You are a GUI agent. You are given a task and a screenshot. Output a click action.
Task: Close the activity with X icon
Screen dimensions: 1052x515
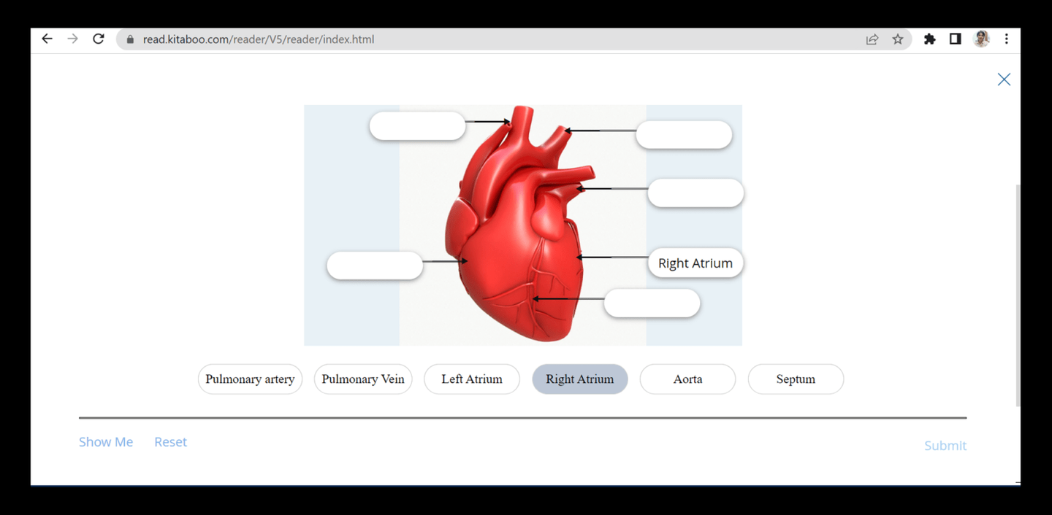pyautogui.click(x=1004, y=80)
